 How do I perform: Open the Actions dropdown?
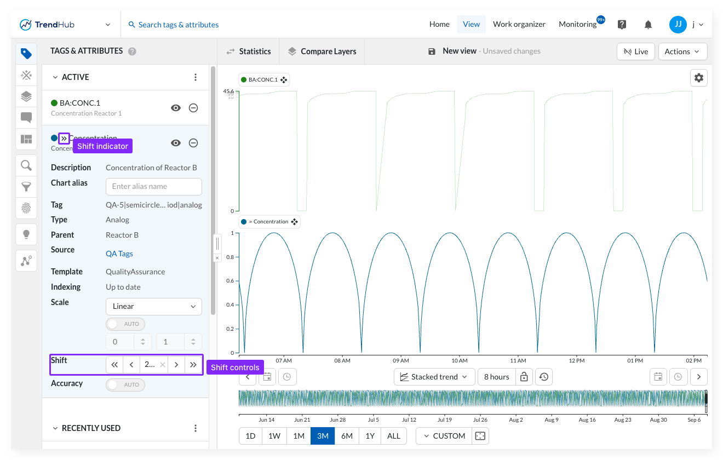(682, 51)
